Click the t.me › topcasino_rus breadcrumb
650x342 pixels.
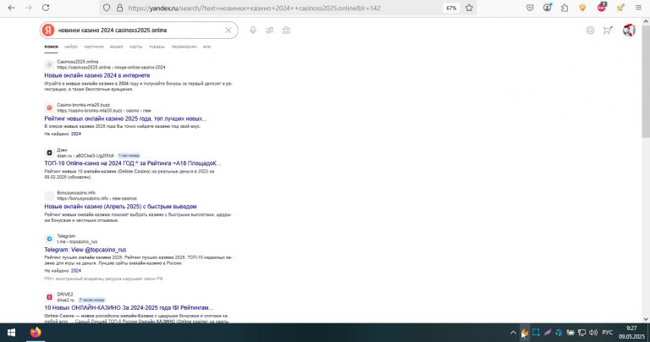point(77,241)
